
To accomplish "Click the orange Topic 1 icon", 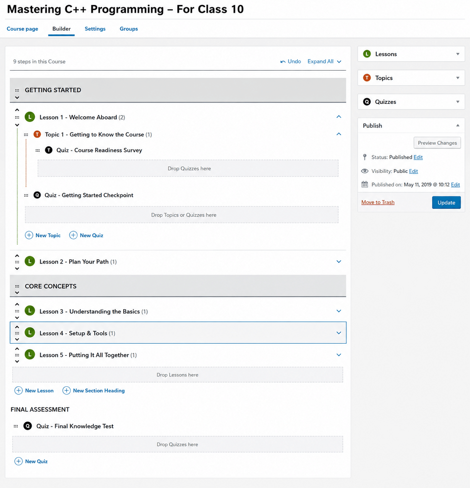I will click(37, 134).
